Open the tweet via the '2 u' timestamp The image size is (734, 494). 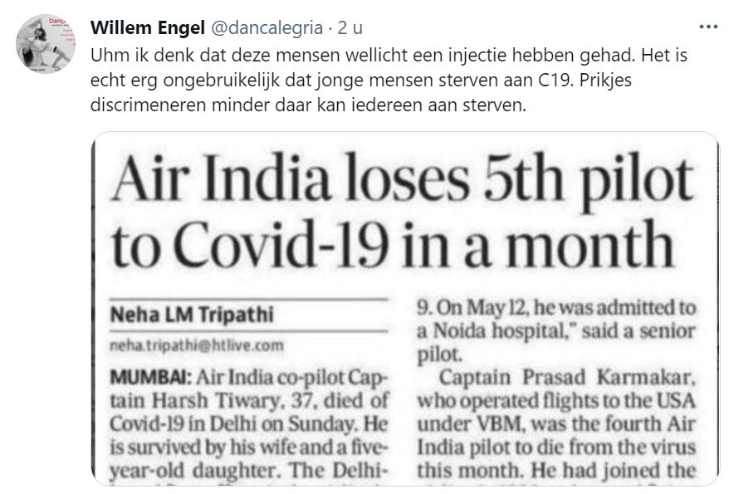tap(350, 27)
